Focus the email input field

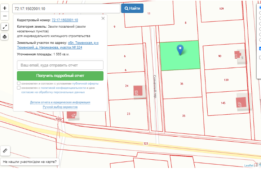(60, 65)
